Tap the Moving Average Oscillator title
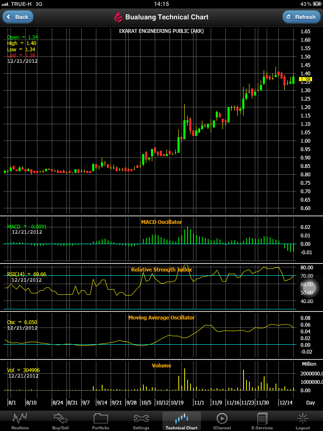This screenshot has width=323, height=431. point(161,318)
